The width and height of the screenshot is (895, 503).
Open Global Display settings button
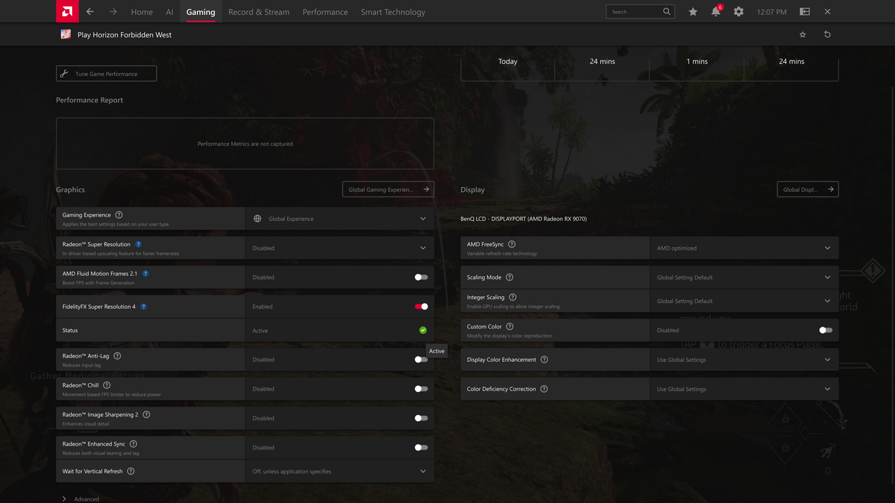click(808, 189)
